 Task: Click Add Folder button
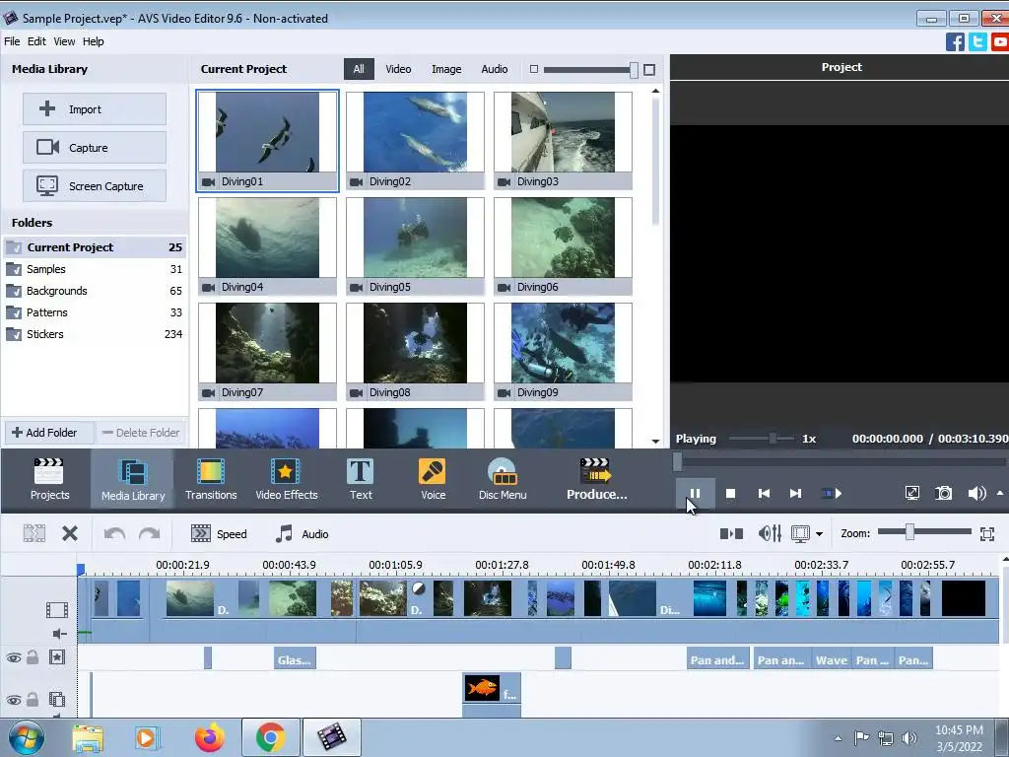(x=49, y=433)
